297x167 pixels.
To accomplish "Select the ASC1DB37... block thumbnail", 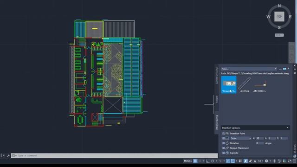I will tap(260, 84).
